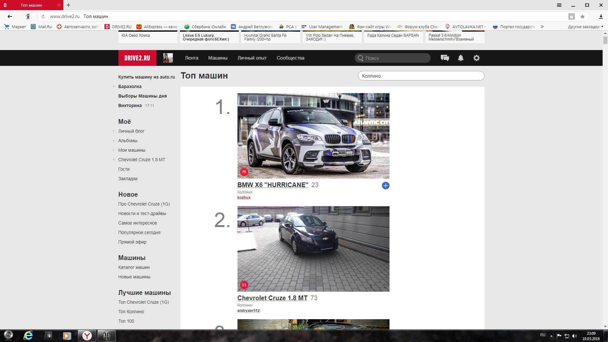This screenshot has width=608, height=342.
Task: Open Купить машину на auto.ru link
Action: (146, 77)
